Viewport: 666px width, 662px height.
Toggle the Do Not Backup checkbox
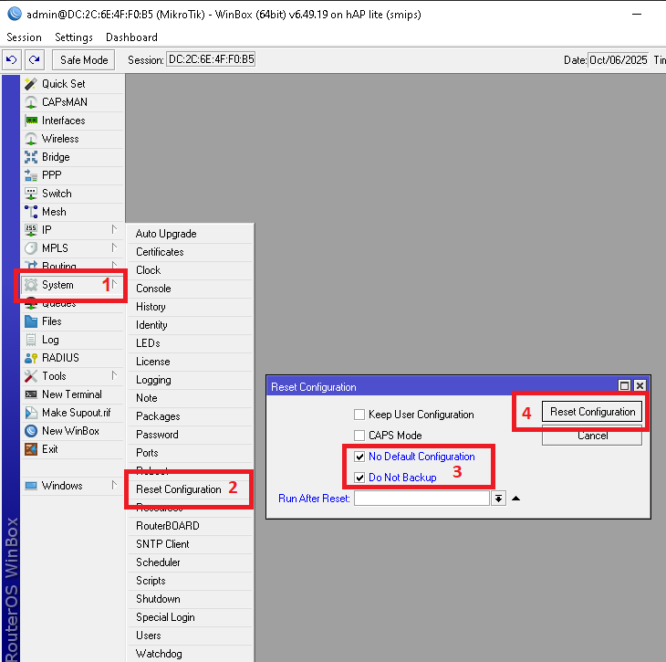pos(359,478)
